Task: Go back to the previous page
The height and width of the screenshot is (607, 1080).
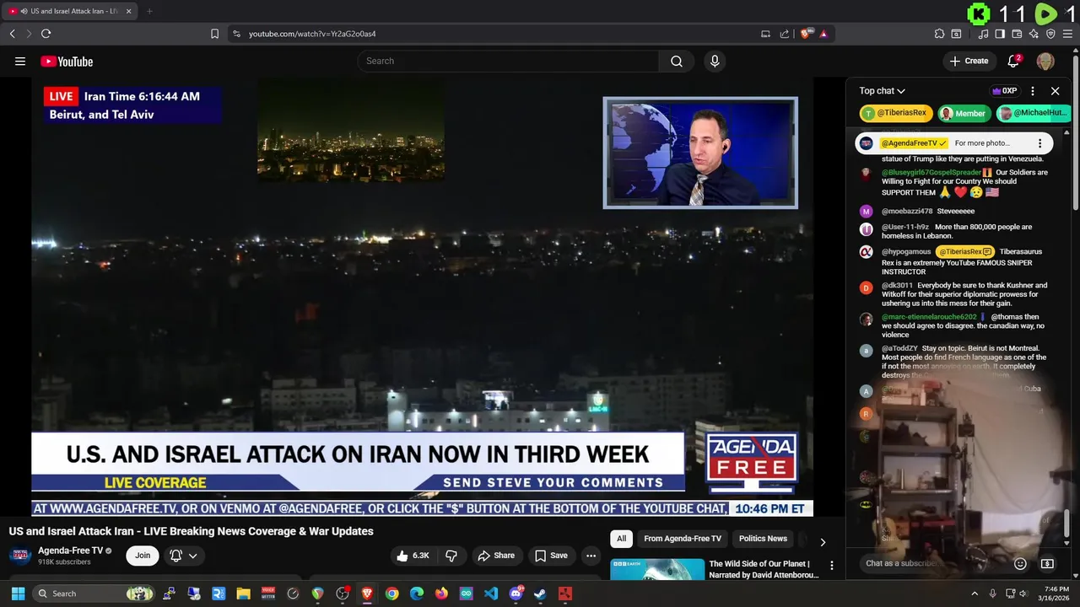Action: (12, 34)
